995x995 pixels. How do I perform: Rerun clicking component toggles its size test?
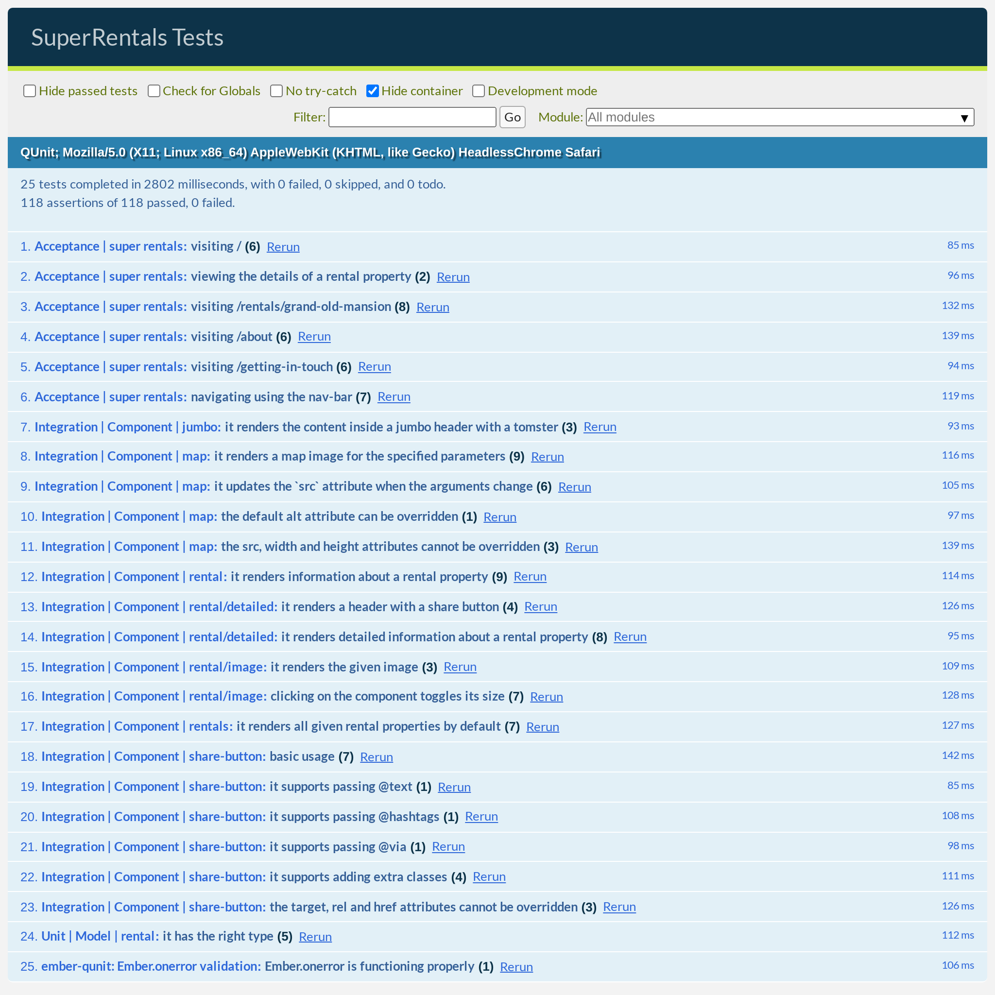coord(547,697)
